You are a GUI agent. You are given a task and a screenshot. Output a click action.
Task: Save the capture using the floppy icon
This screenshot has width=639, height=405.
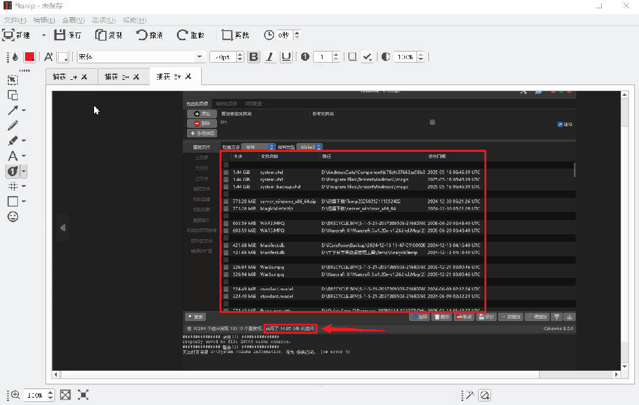68,35
